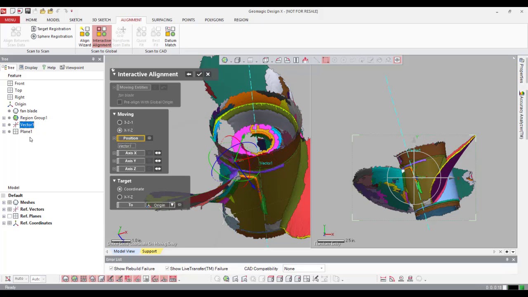Flip the Axis Y direction
This screenshot has width=528, height=297.
point(158,161)
